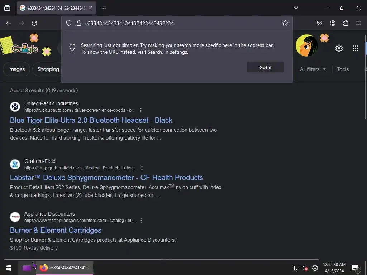
Task: Open tracking protection shield icon
Action: (68, 23)
